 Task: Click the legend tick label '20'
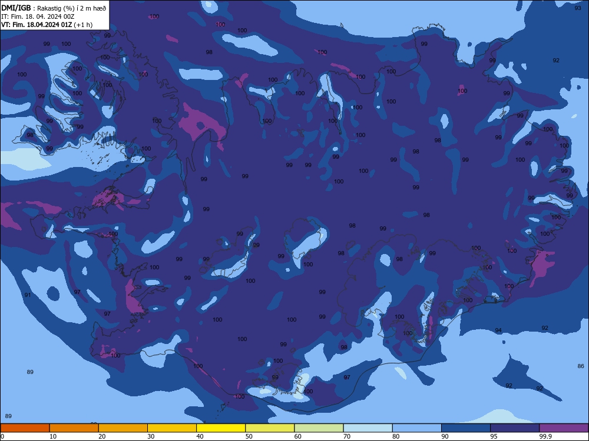click(102, 436)
